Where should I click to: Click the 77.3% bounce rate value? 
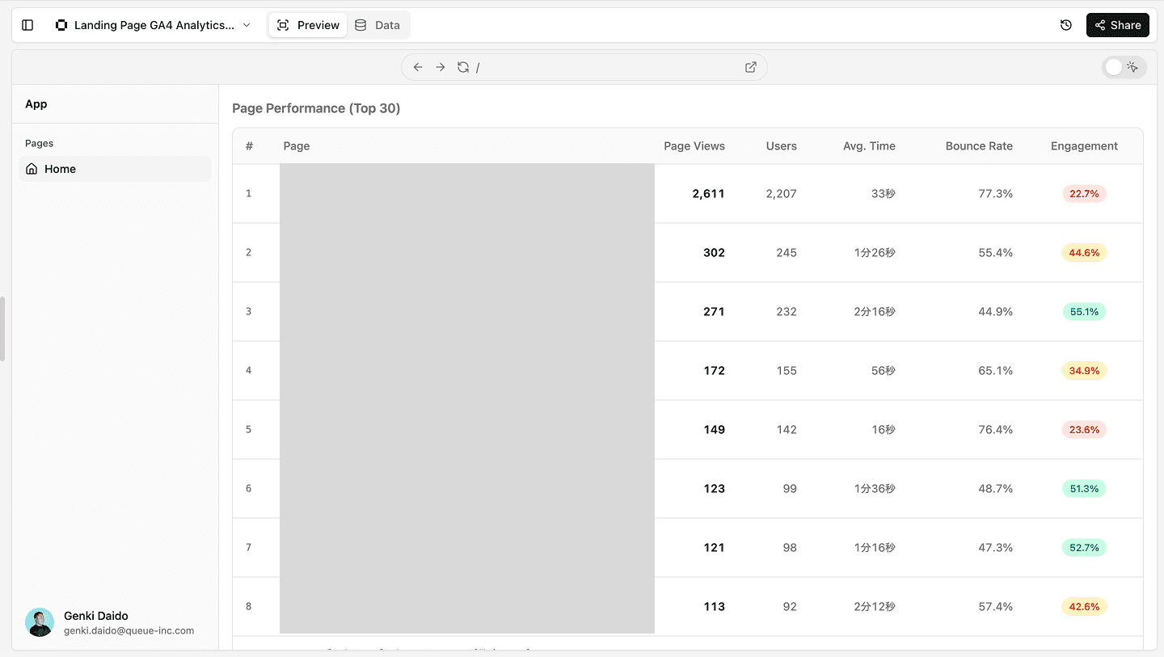[x=995, y=193]
